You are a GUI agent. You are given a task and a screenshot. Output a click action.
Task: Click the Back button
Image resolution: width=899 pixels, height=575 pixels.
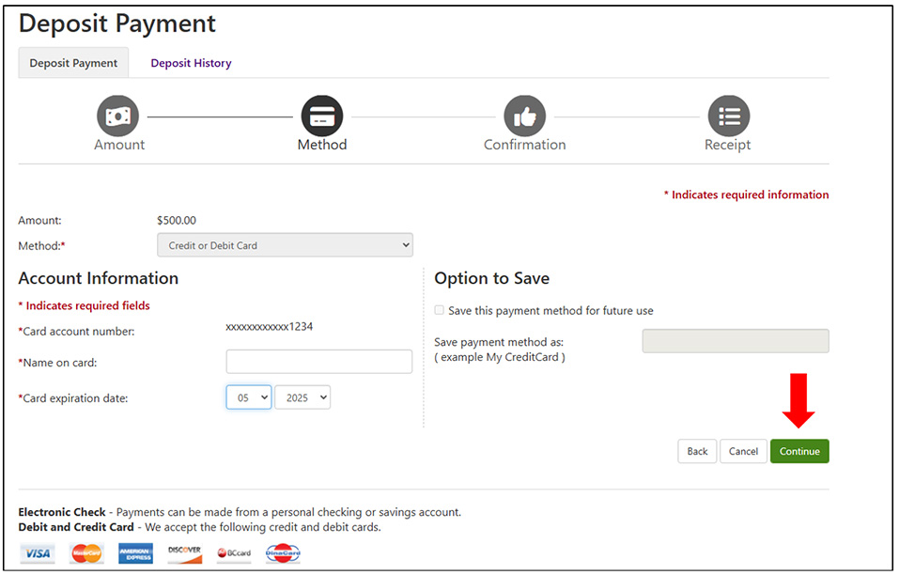pos(697,451)
